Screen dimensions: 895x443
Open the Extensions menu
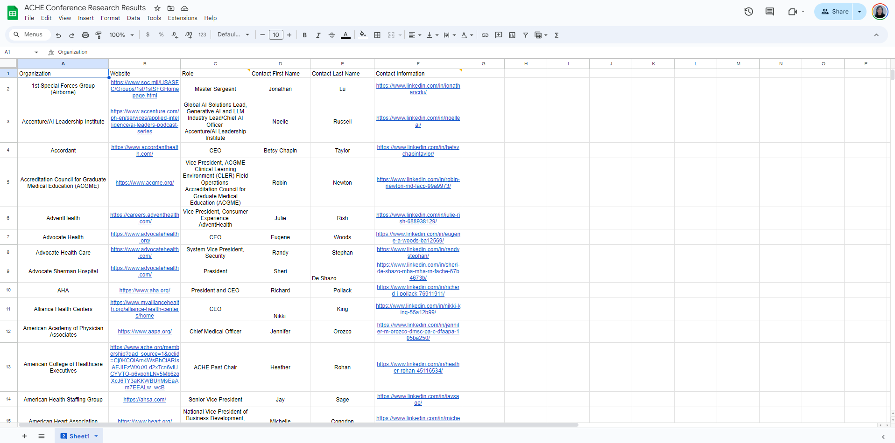pyautogui.click(x=183, y=18)
